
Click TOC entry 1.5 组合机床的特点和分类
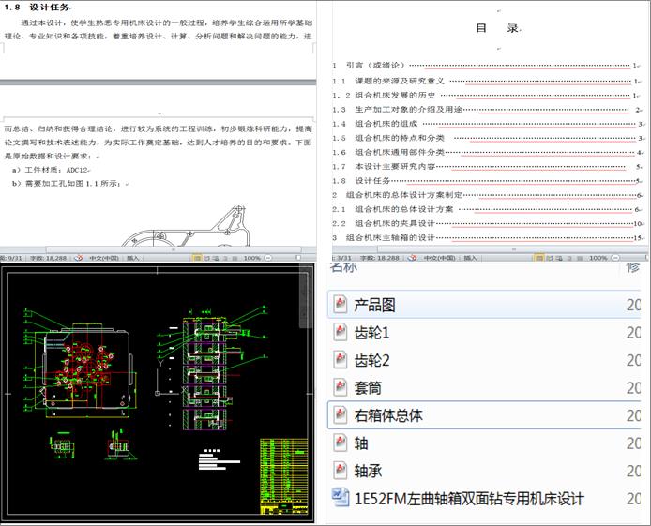[487, 138]
